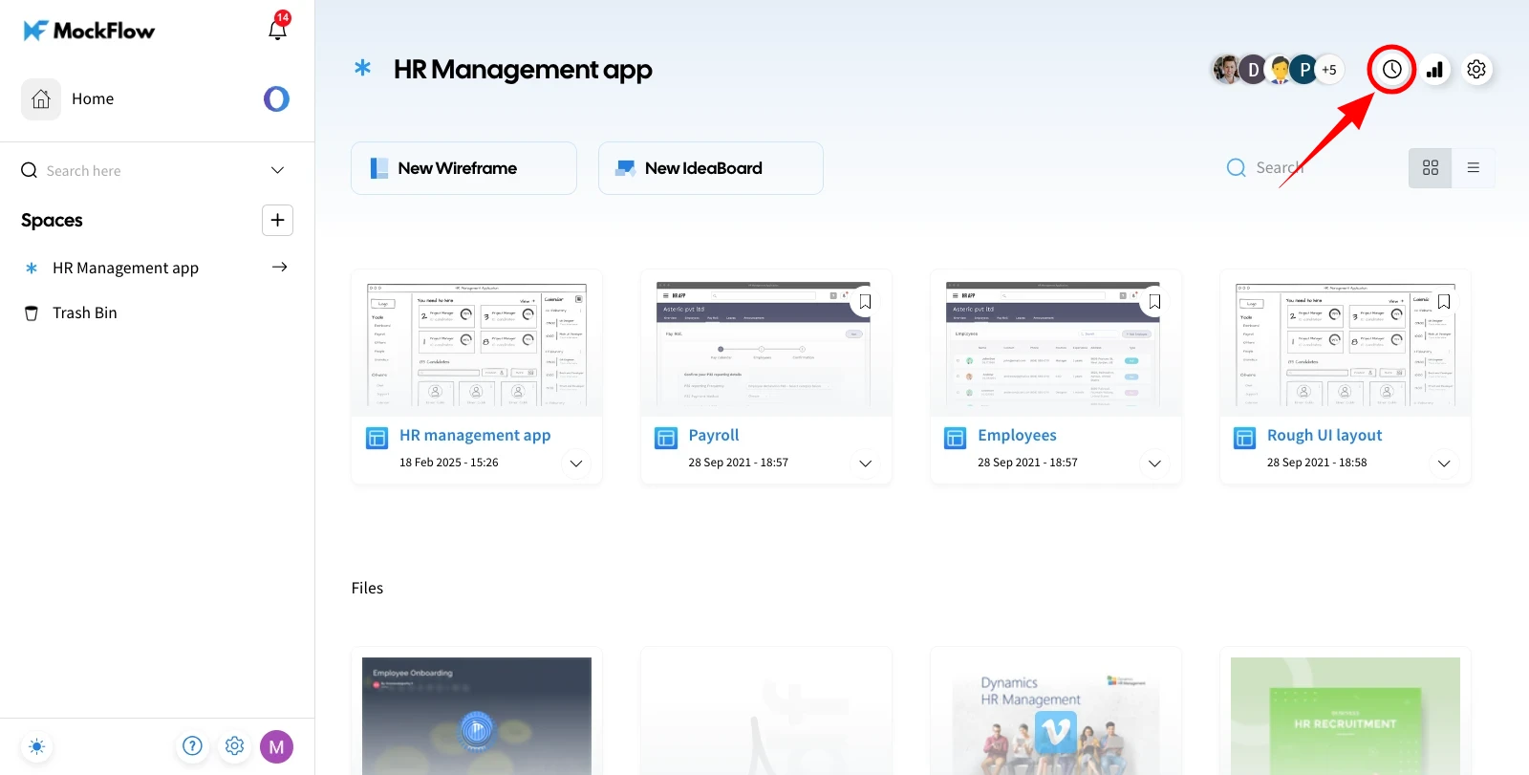Open sidebar bottom settings gear
The width and height of the screenshot is (1529, 775).
coord(235,746)
